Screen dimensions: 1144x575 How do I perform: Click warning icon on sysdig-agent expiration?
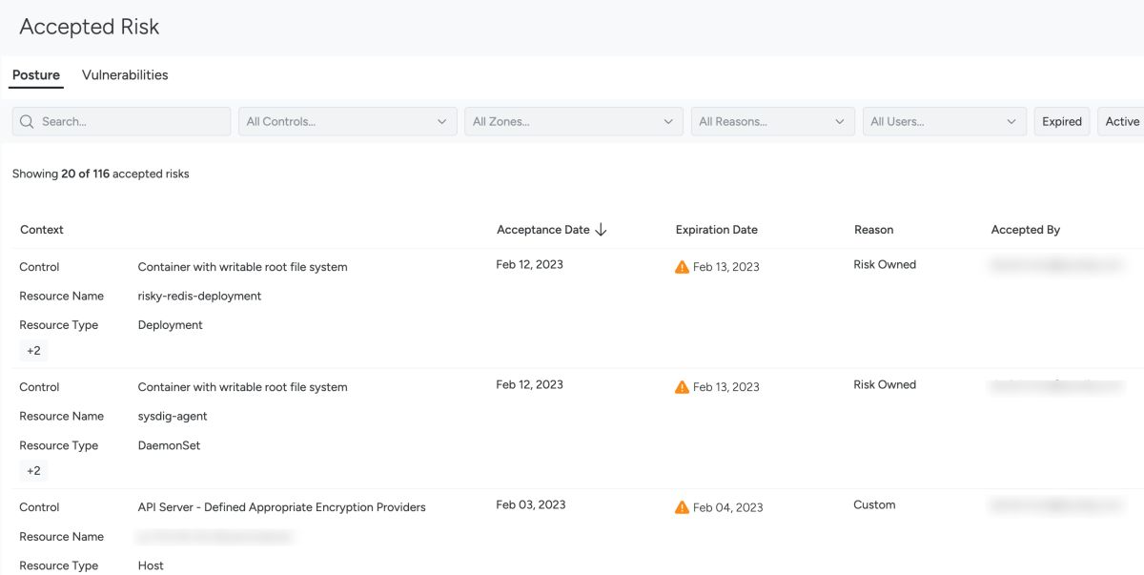[x=682, y=387]
